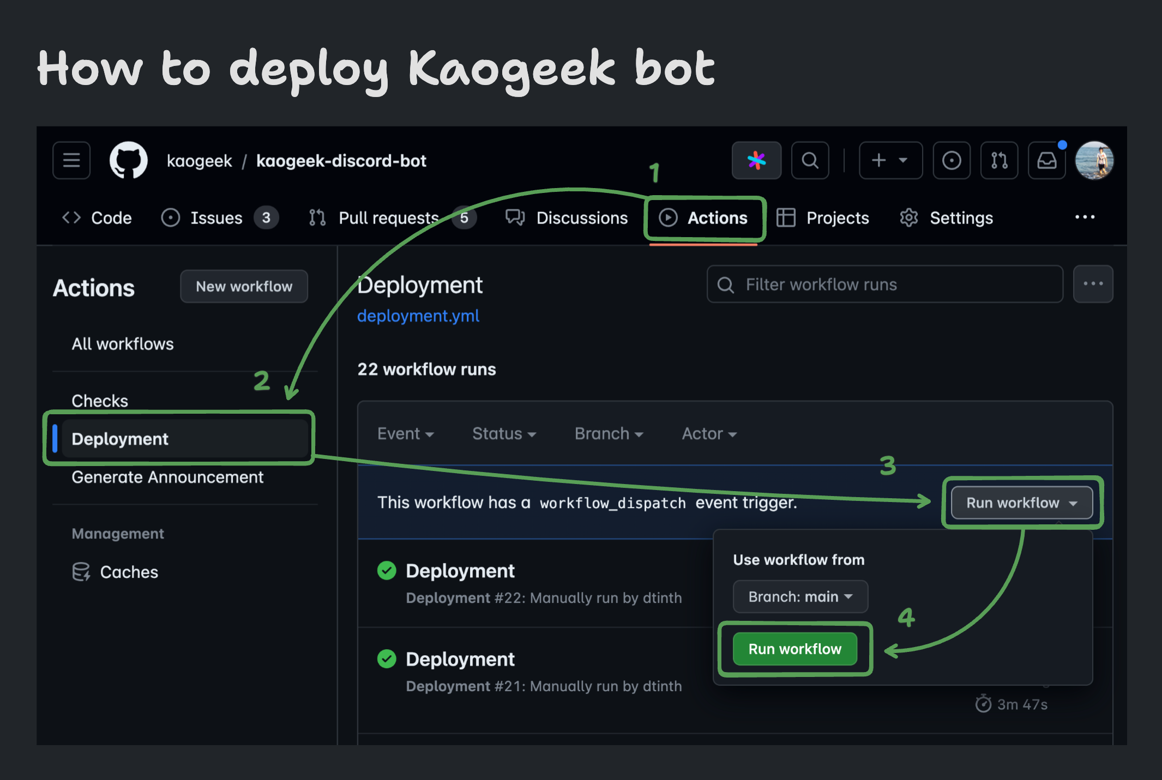The height and width of the screenshot is (780, 1162).
Task: Click the Deployment page heading
Action: pos(420,285)
